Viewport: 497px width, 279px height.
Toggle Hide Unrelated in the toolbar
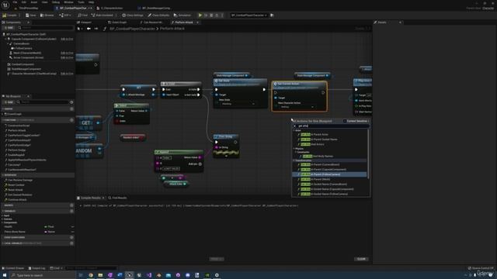click(102, 15)
